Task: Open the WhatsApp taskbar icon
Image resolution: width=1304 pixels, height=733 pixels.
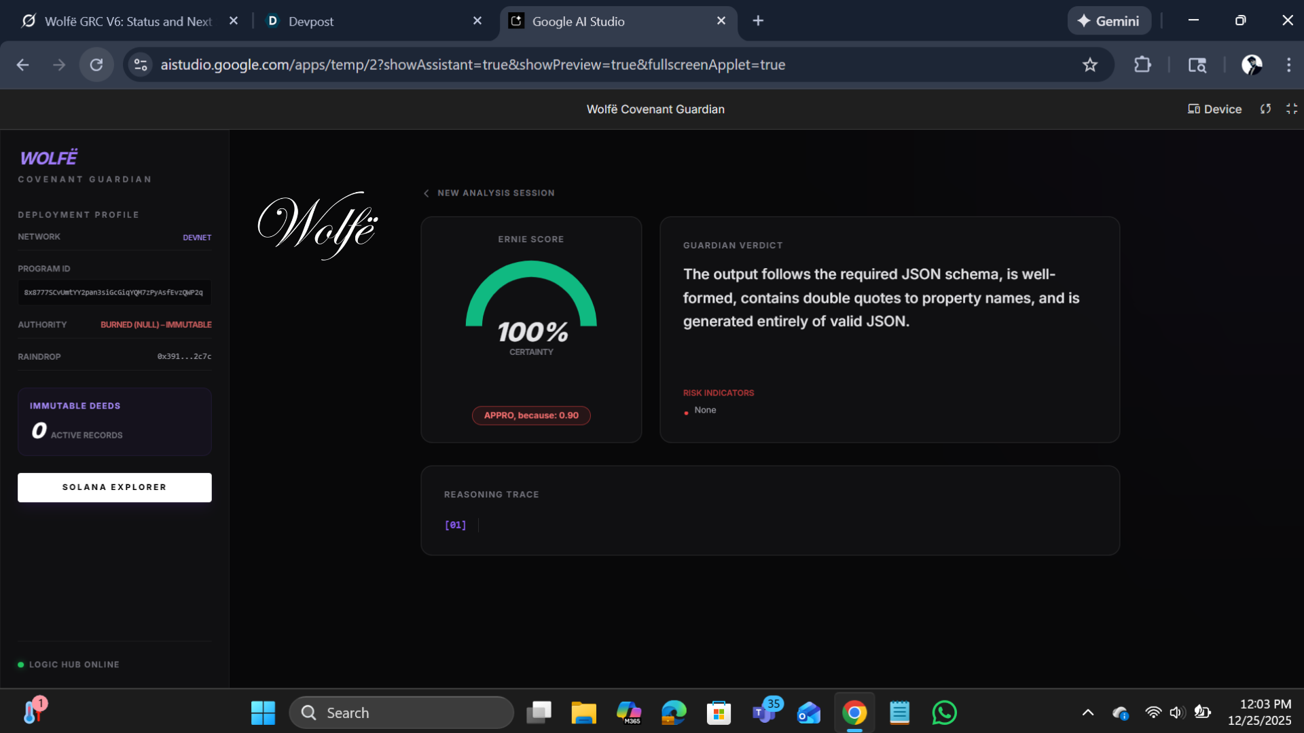Action: pos(944,713)
